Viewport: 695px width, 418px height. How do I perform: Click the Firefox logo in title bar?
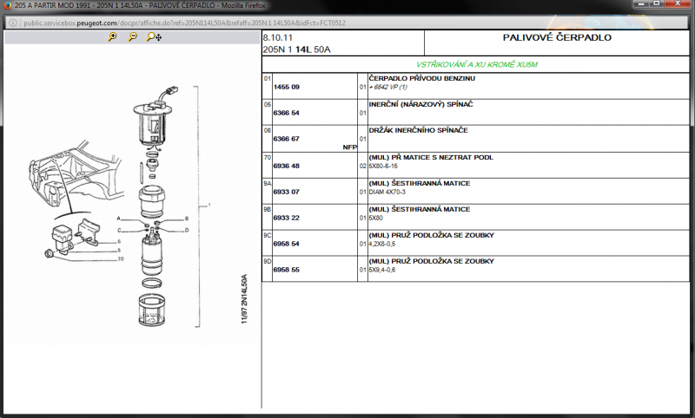pyautogui.click(x=7, y=6)
